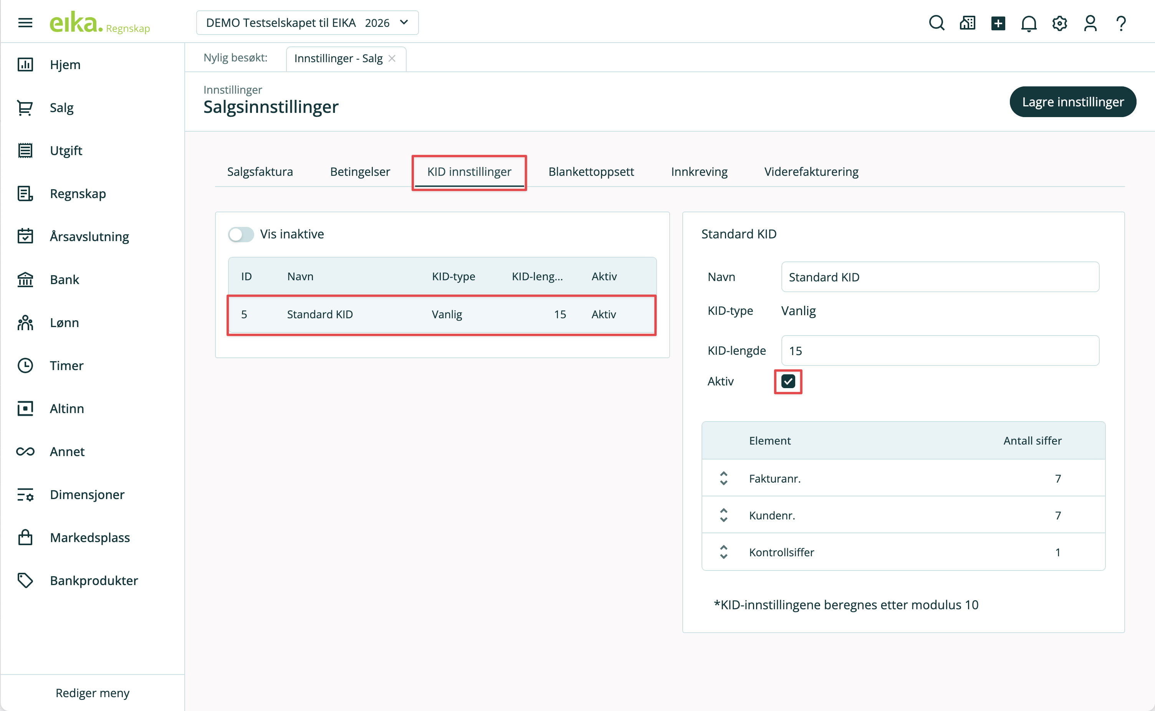Click the company dashboard building icon
Viewport: 1155px width, 711px height.
[x=967, y=23]
